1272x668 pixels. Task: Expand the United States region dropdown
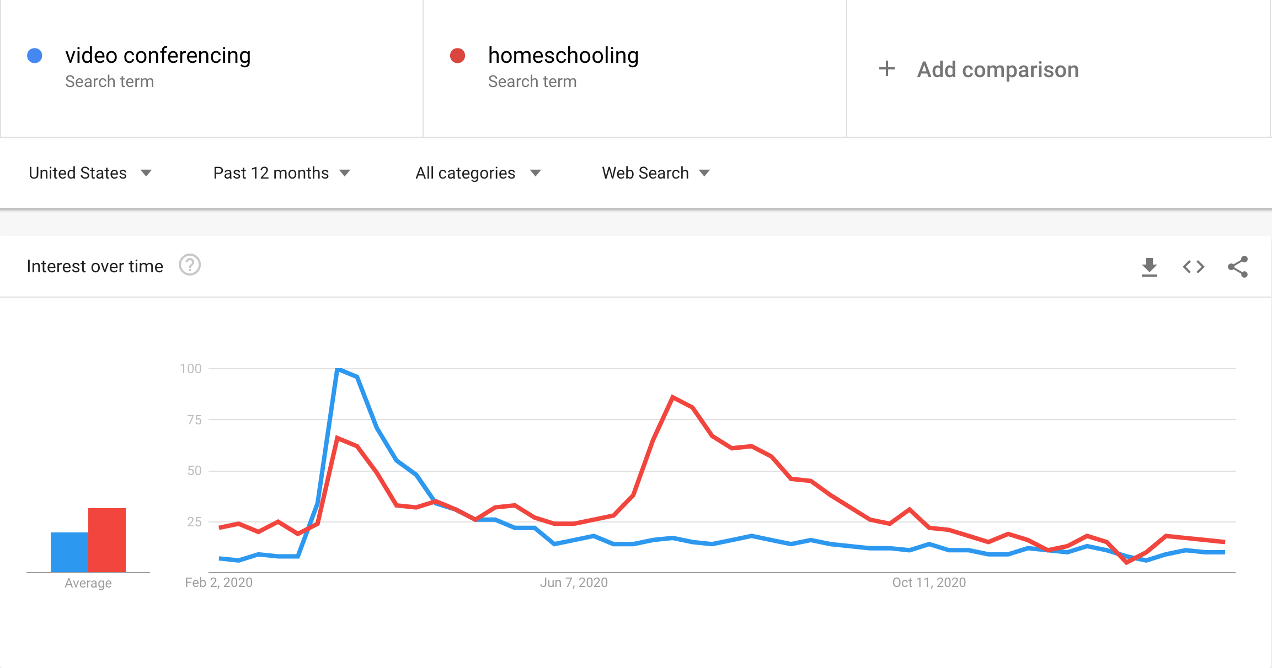point(90,173)
